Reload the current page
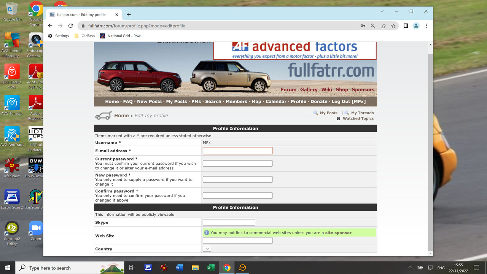 [x=70, y=26]
